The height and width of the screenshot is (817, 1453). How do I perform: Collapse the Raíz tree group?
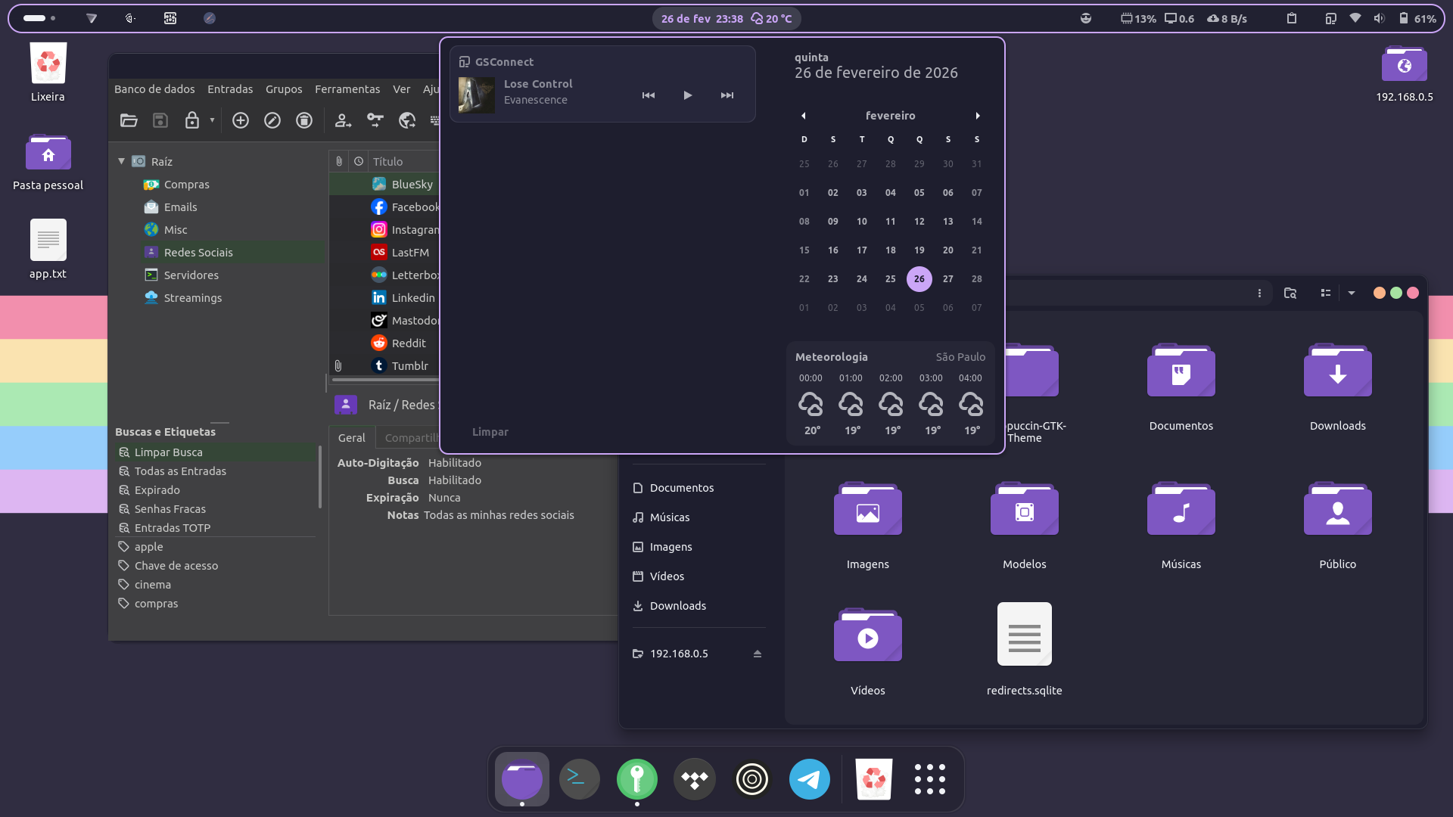(121, 161)
